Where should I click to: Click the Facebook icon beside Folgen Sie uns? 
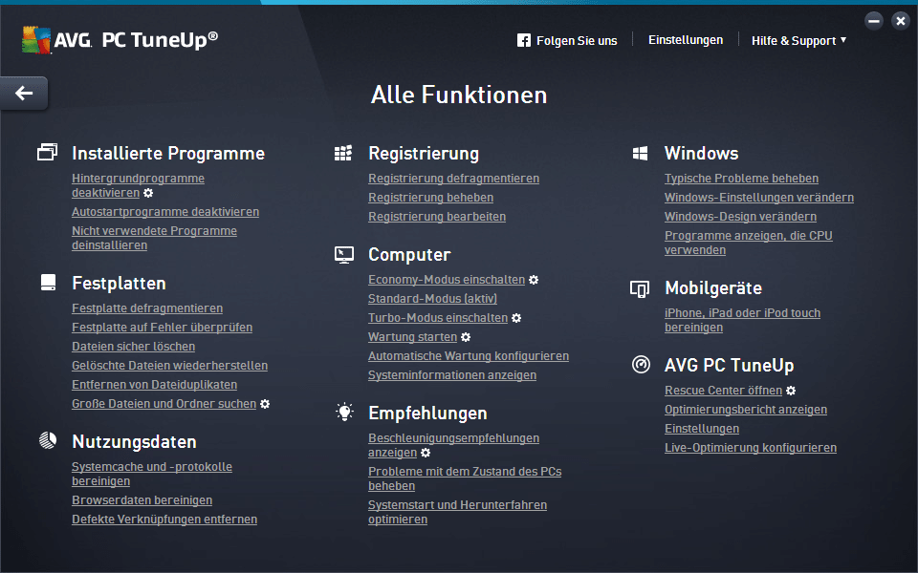click(524, 40)
